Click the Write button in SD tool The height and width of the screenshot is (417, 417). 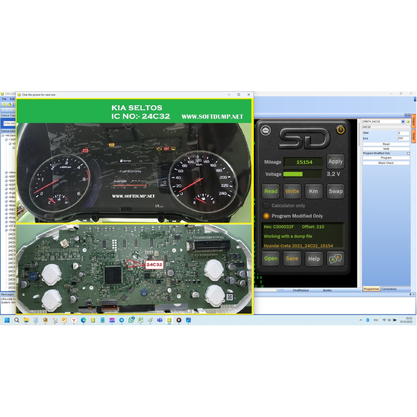click(292, 191)
